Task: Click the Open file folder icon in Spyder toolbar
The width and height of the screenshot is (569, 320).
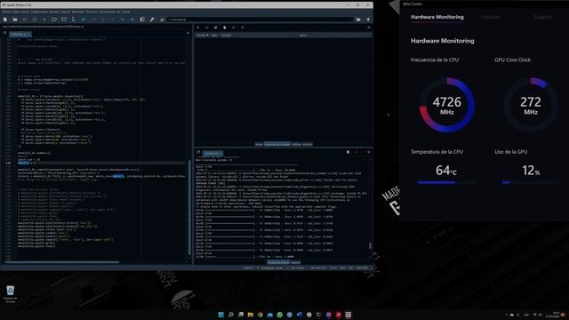Action: click(x=15, y=20)
